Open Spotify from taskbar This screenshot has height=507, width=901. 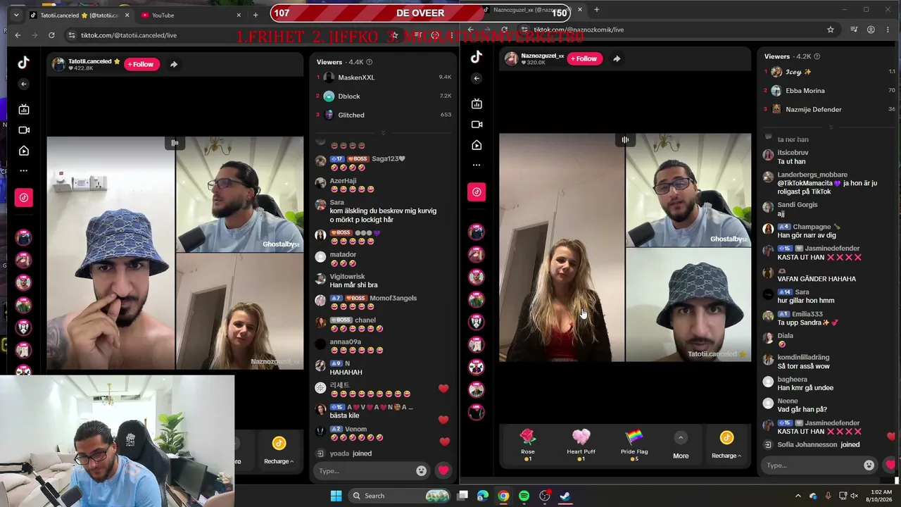(x=524, y=496)
